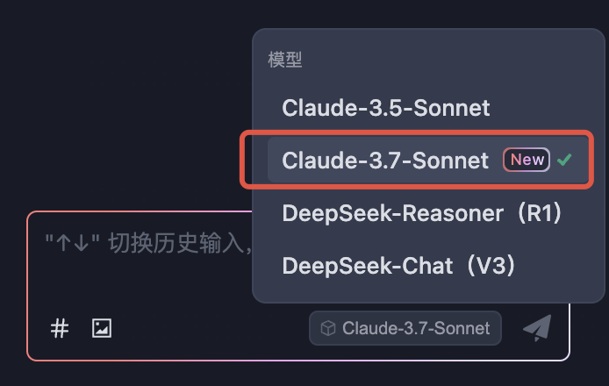Click the "↑↓" arrows hint in the placeholder
This screenshot has width=609, height=386.
[x=72, y=241]
